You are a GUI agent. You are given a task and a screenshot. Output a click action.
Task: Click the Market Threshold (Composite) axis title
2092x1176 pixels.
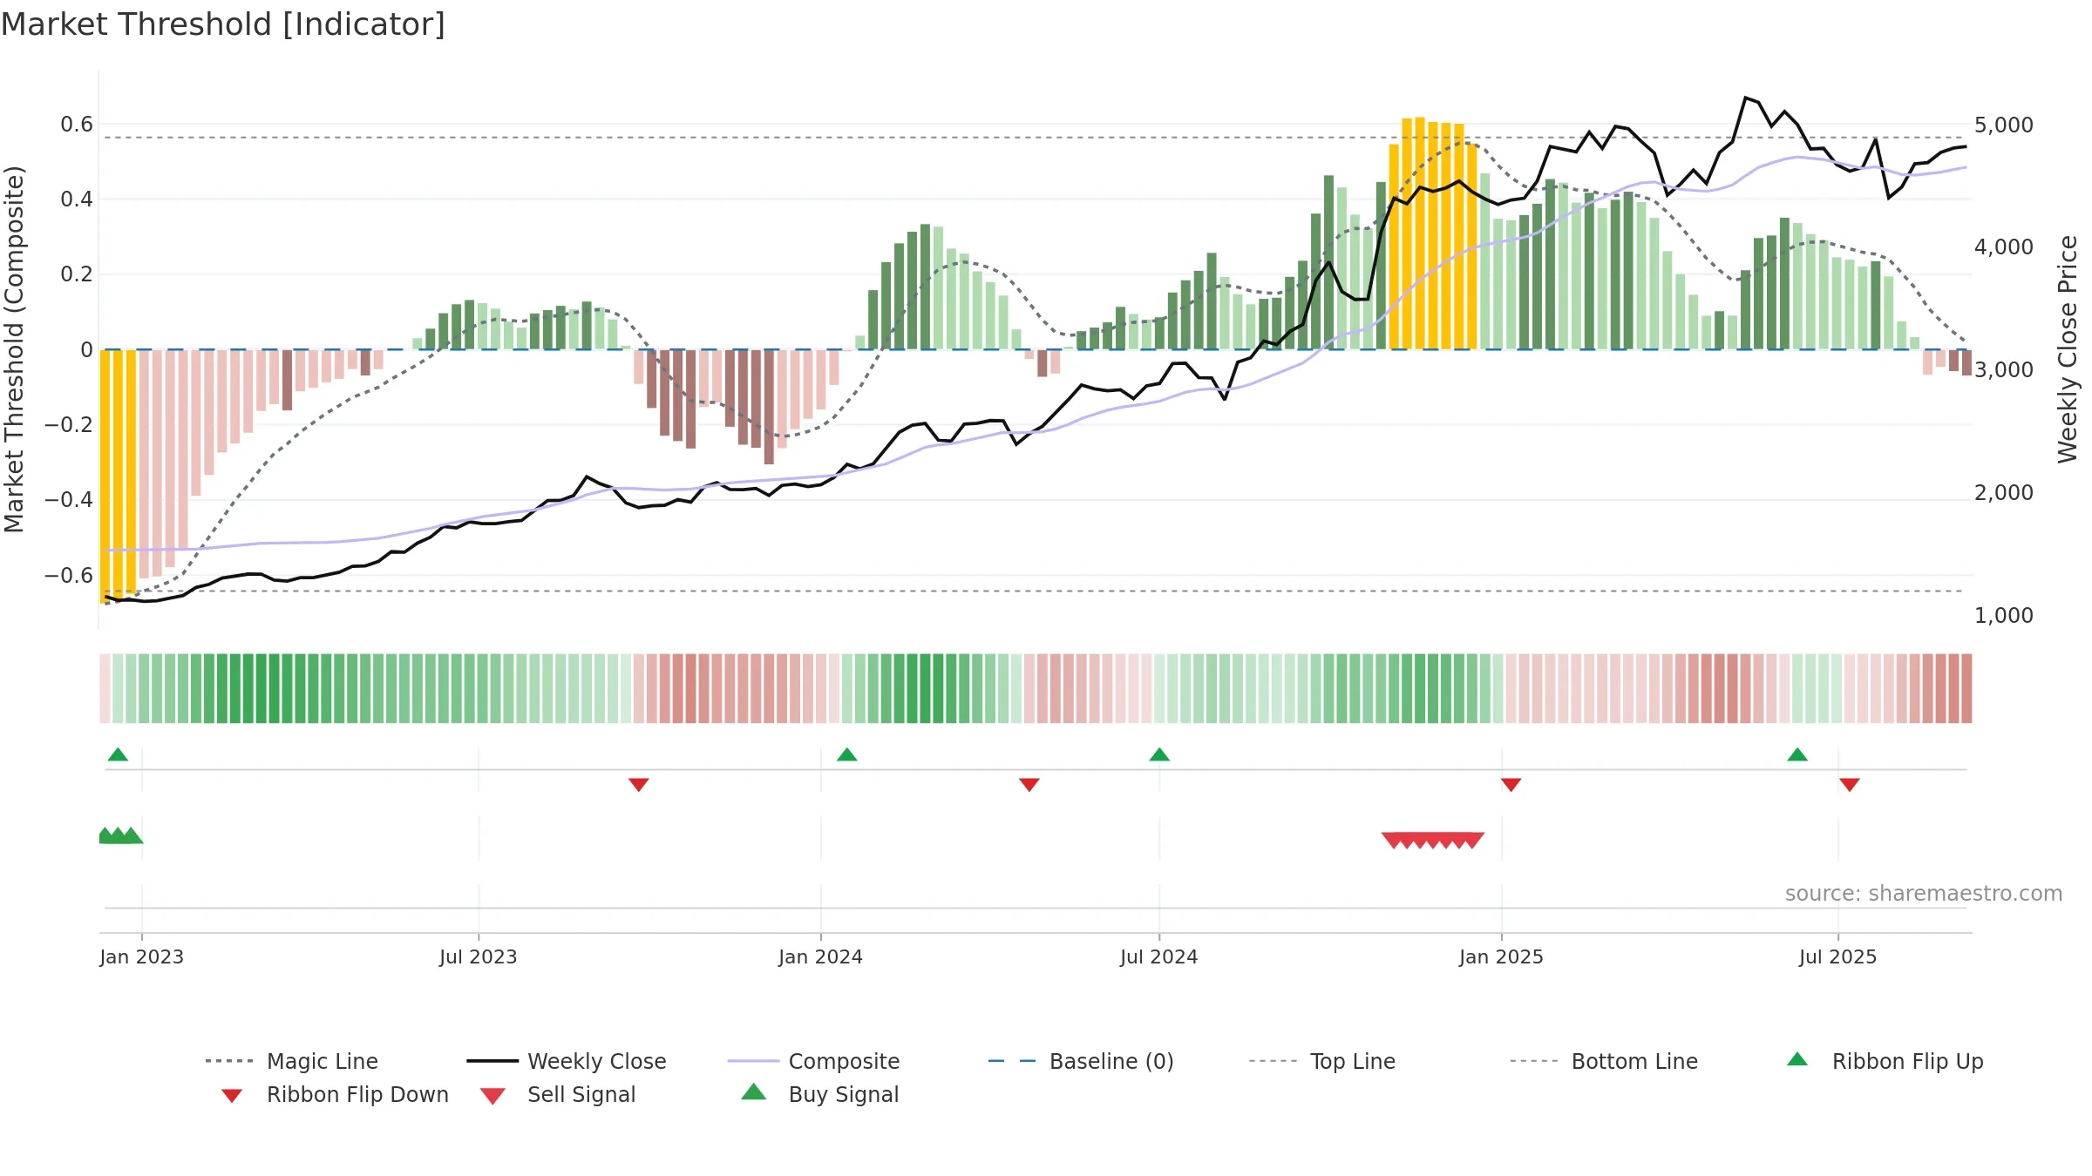click(x=15, y=349)
